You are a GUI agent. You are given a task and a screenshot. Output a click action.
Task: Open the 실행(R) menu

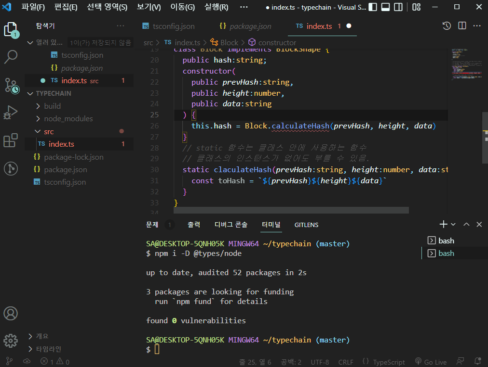point(217,7)
